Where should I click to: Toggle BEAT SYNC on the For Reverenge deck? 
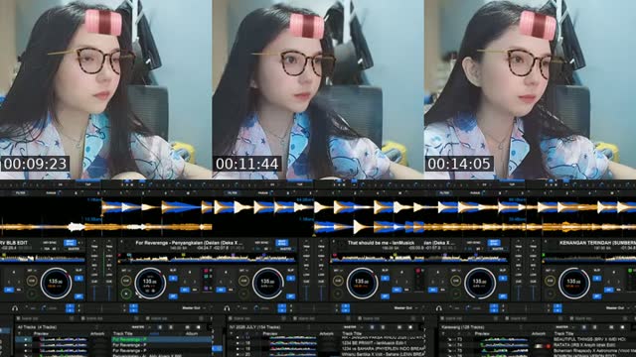[x=282, y=243]
